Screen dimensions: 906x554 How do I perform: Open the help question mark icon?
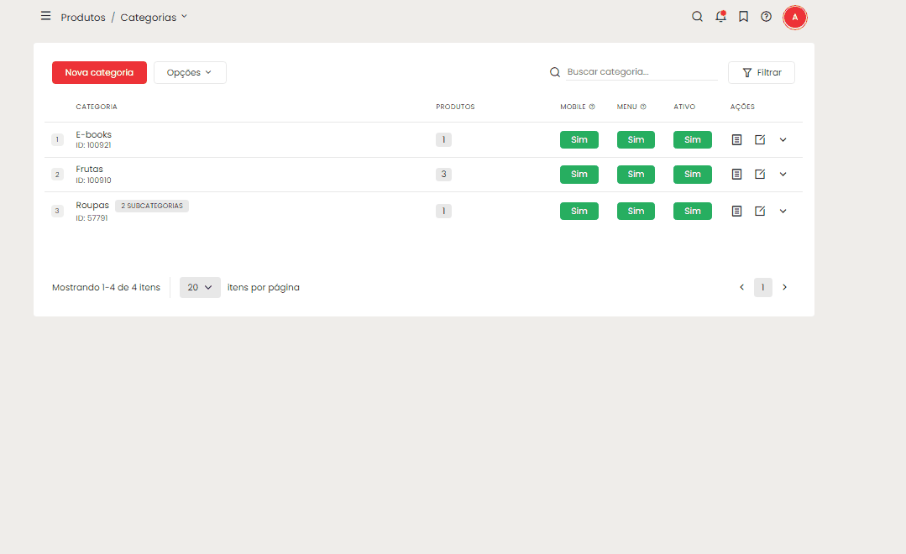pyautogui.click(x=766, y=17)
